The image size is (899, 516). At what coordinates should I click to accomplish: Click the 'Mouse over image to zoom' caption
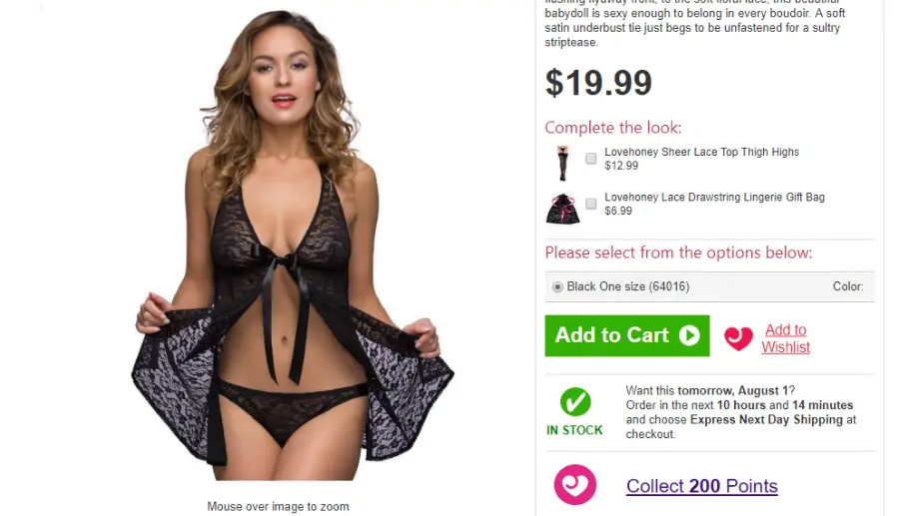278,507
